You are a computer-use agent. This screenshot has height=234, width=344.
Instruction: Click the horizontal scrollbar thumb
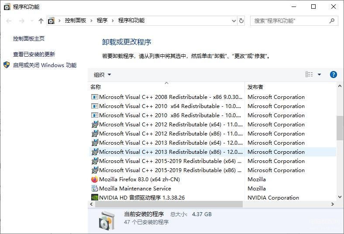169,204
